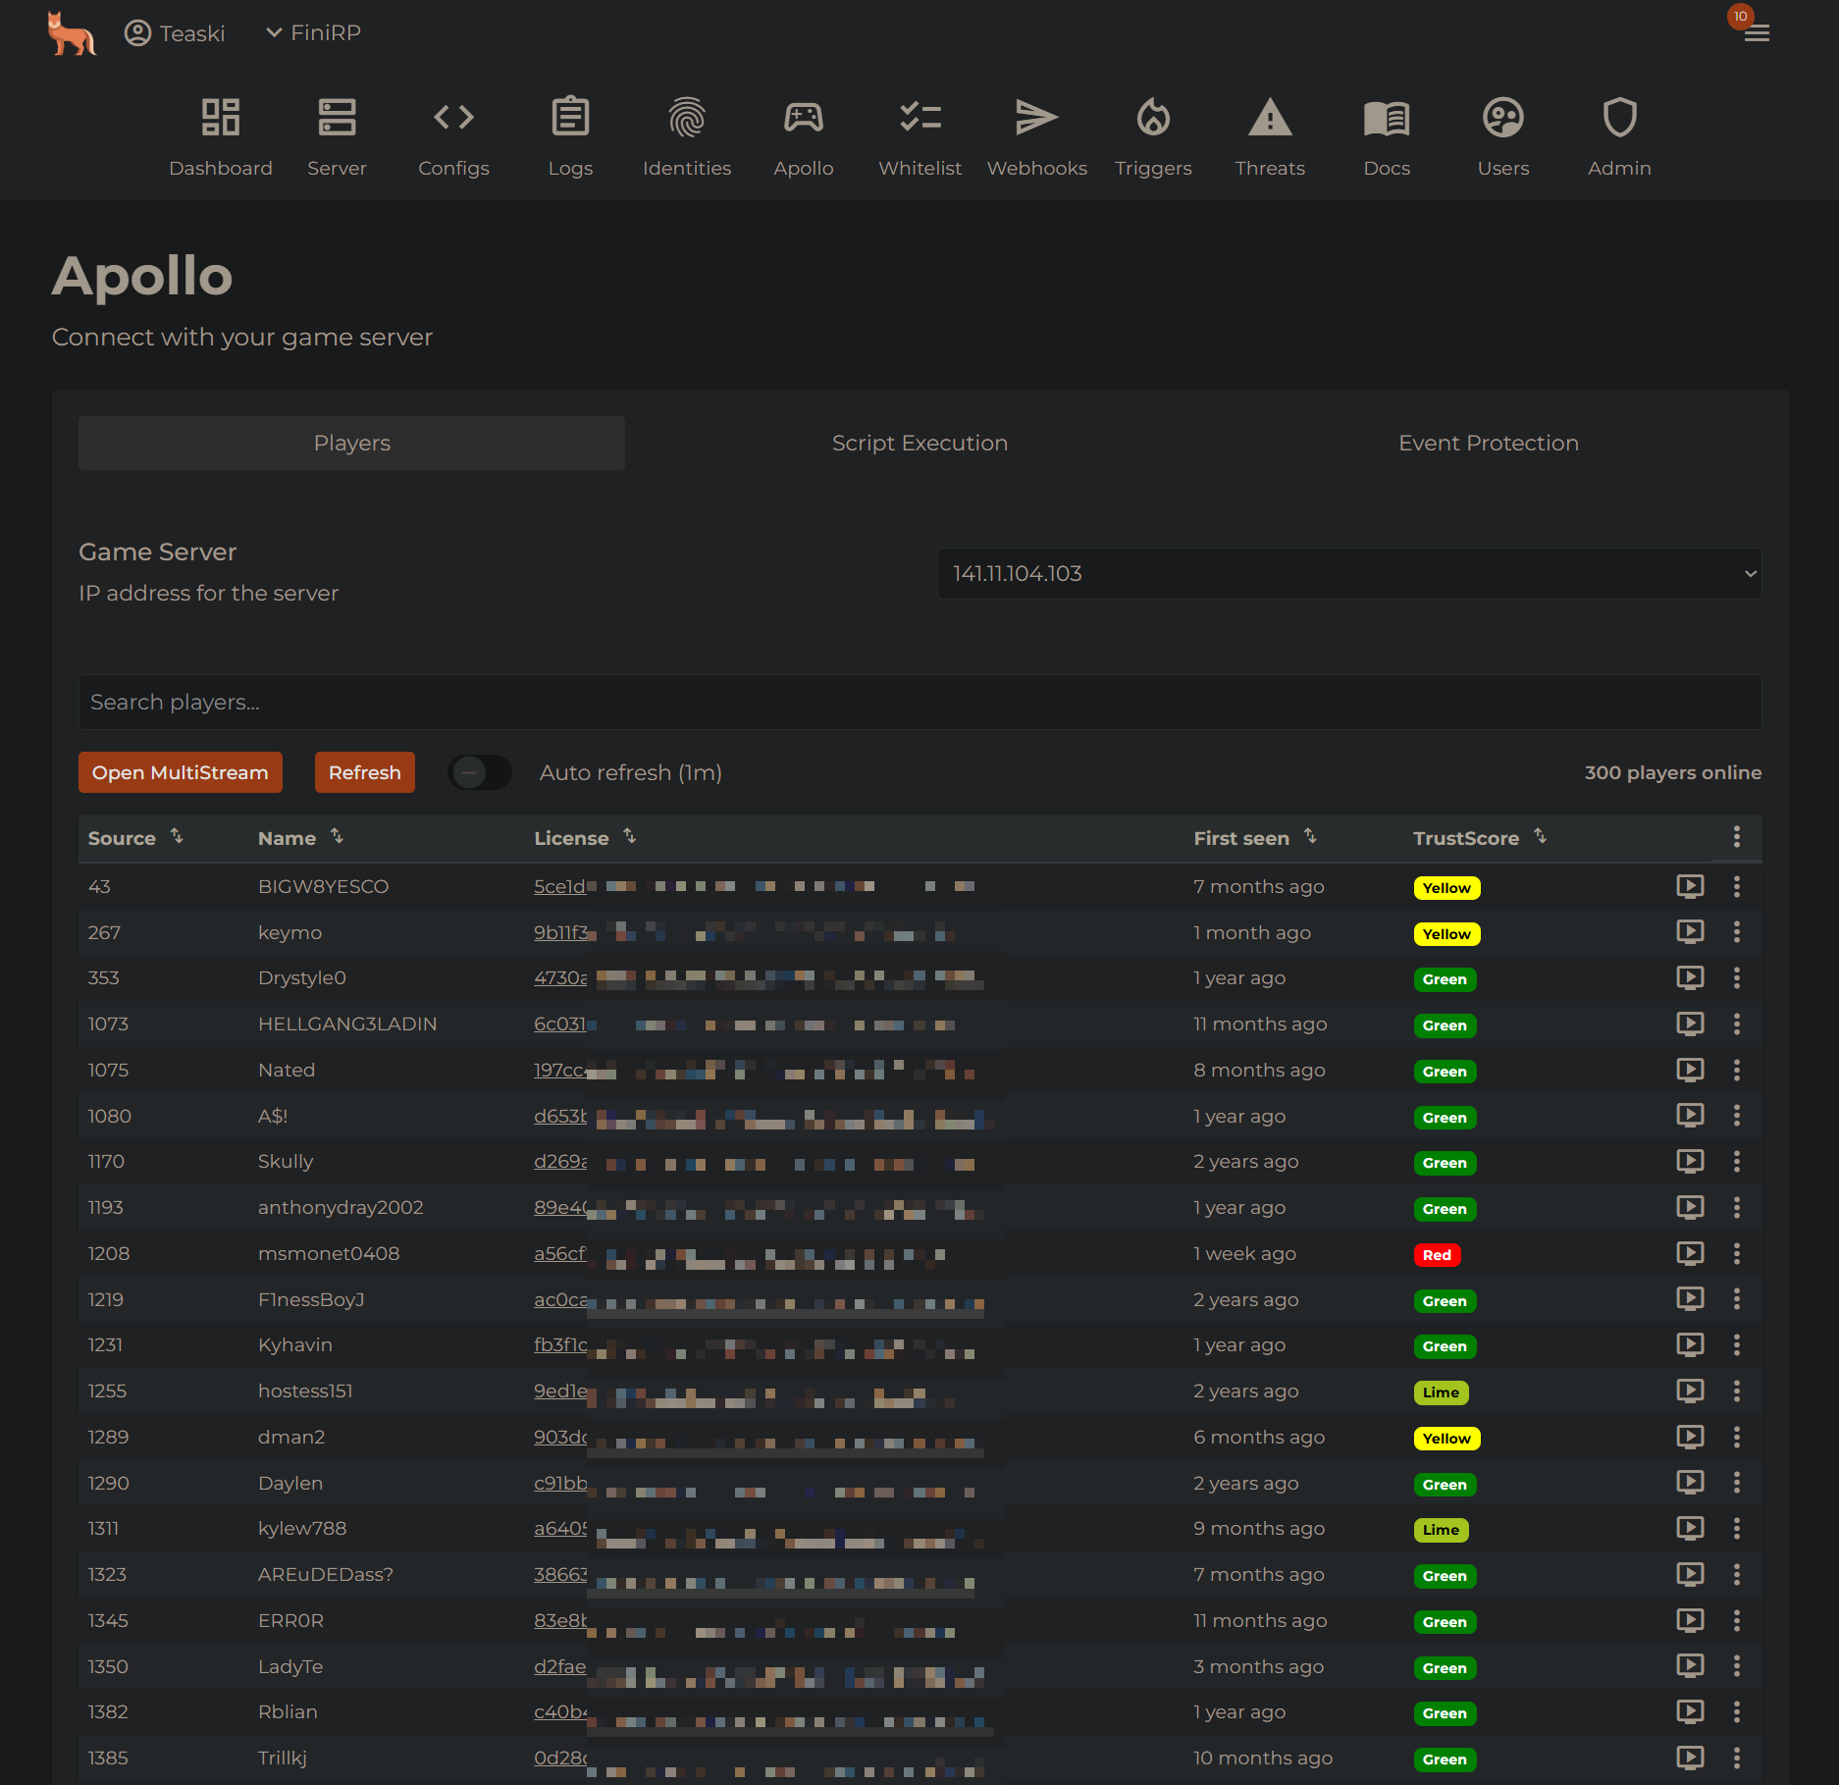Click the Open MultiStream button

181,772
